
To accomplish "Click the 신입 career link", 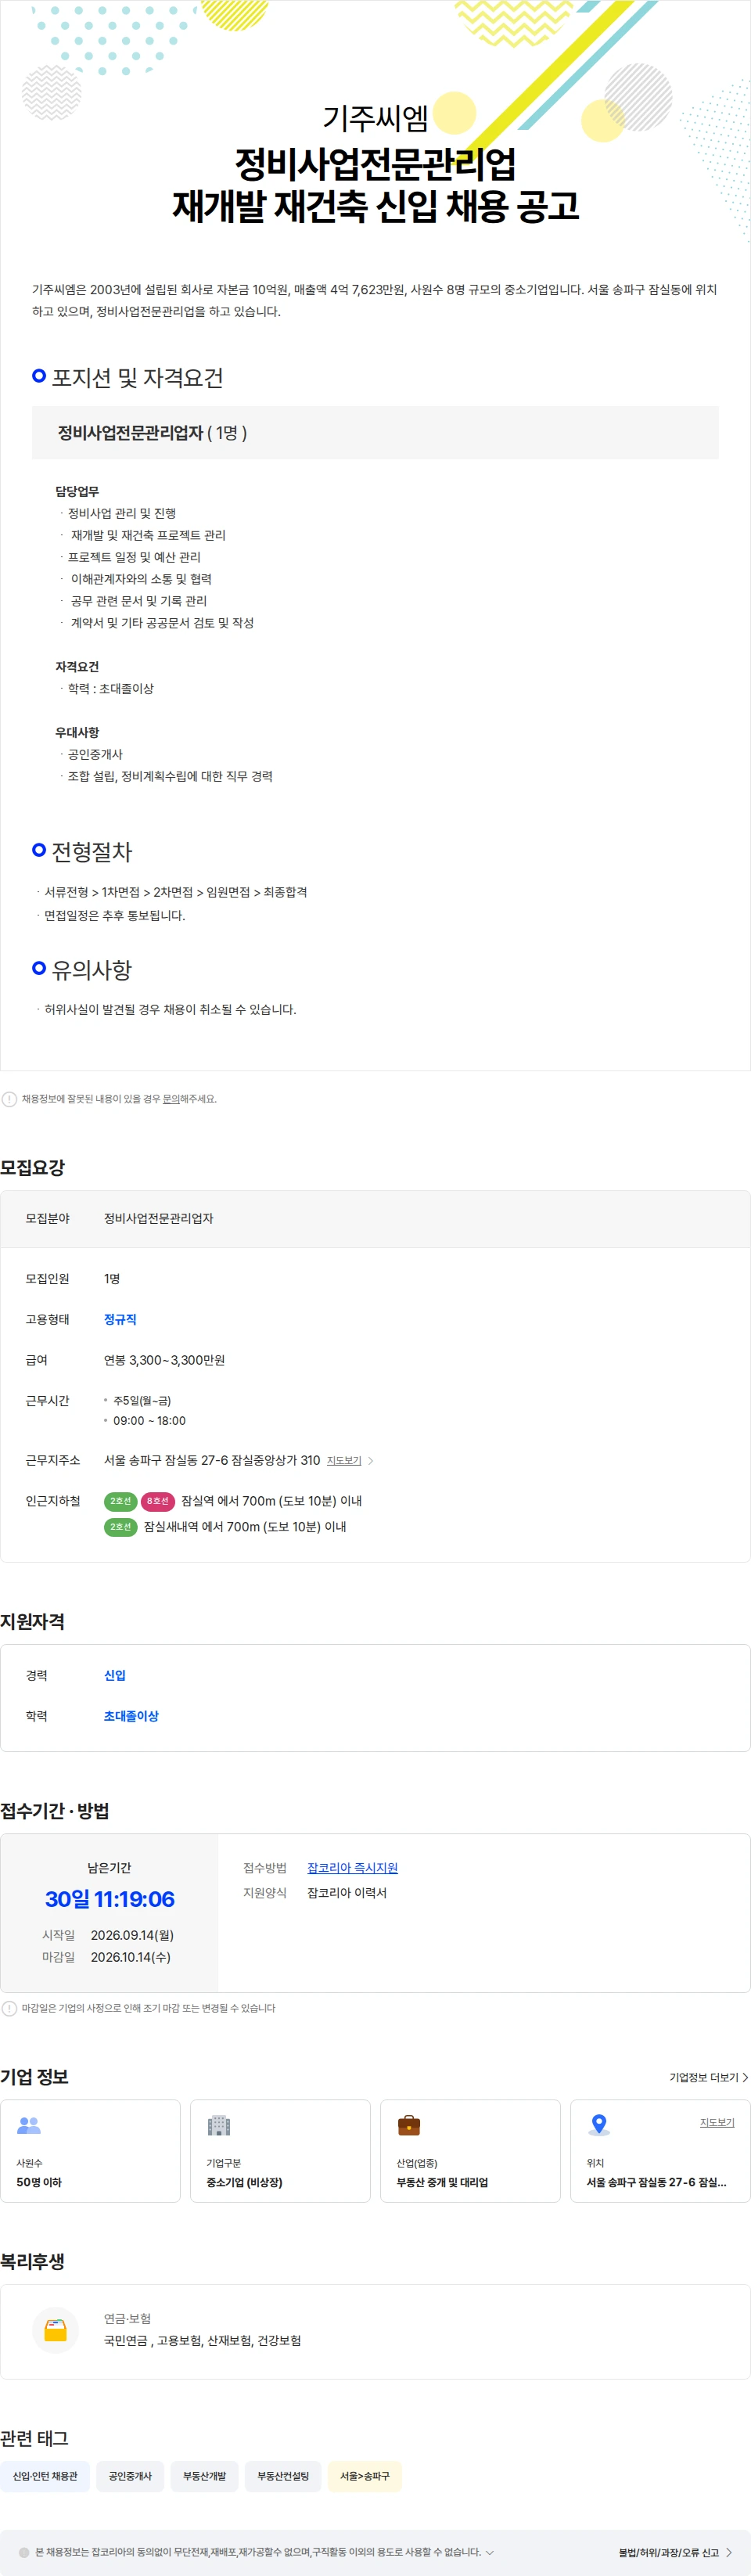I will pos(115,1675).
